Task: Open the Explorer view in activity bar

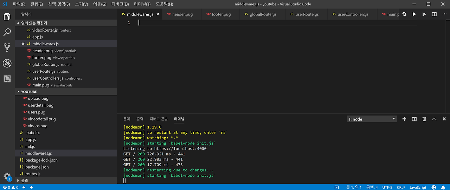Action: click(7, 17)
